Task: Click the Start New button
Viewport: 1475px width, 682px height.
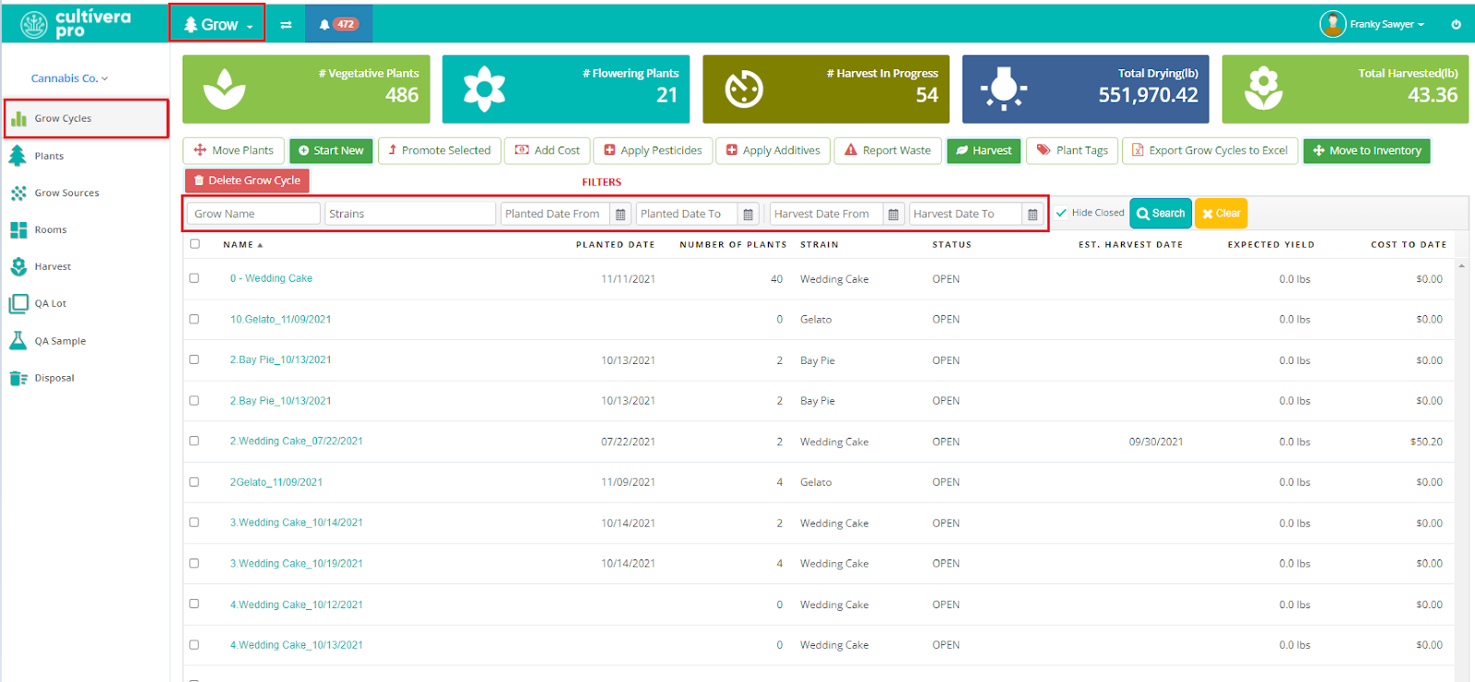Action: (x=331, y=150)
